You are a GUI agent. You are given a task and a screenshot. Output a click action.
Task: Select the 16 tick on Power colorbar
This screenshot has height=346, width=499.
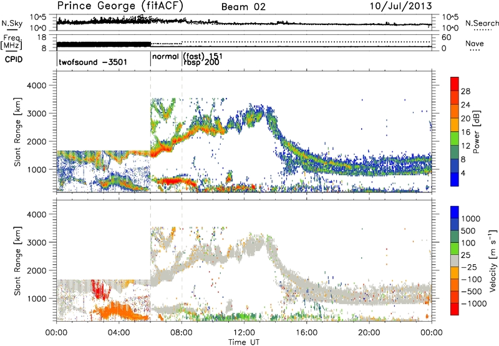465,132
